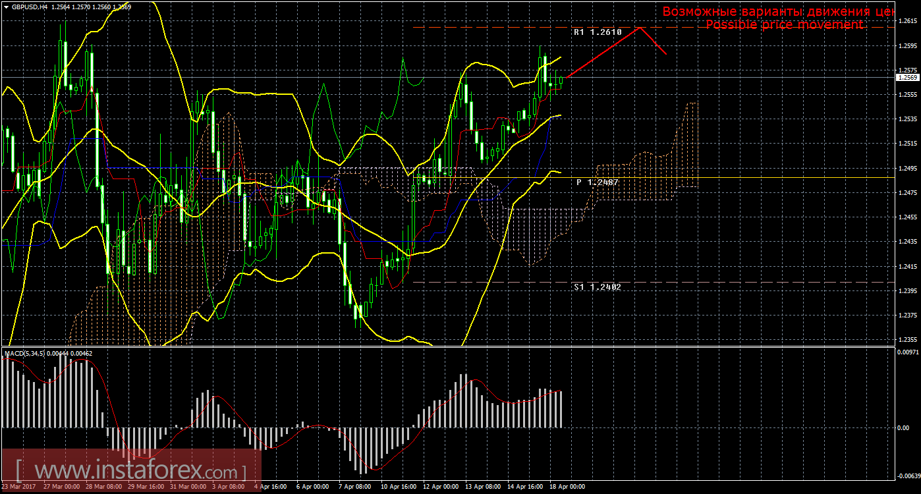Select the GBPUSD,H4 chart title text
921x494 pixels.
tap(29, 7)
